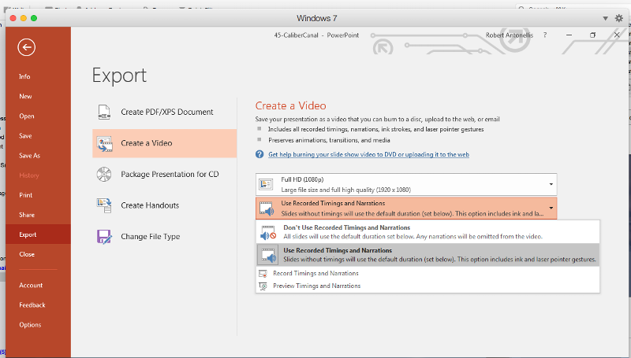
Task: Click the greyed History menu item
Action: [x=29, y=175]
